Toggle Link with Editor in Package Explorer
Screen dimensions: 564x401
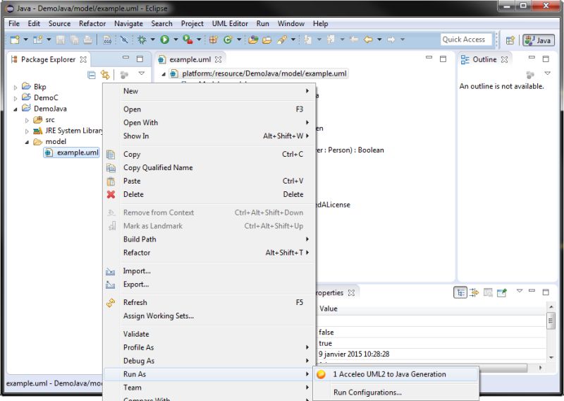click(x=105, y=75)
